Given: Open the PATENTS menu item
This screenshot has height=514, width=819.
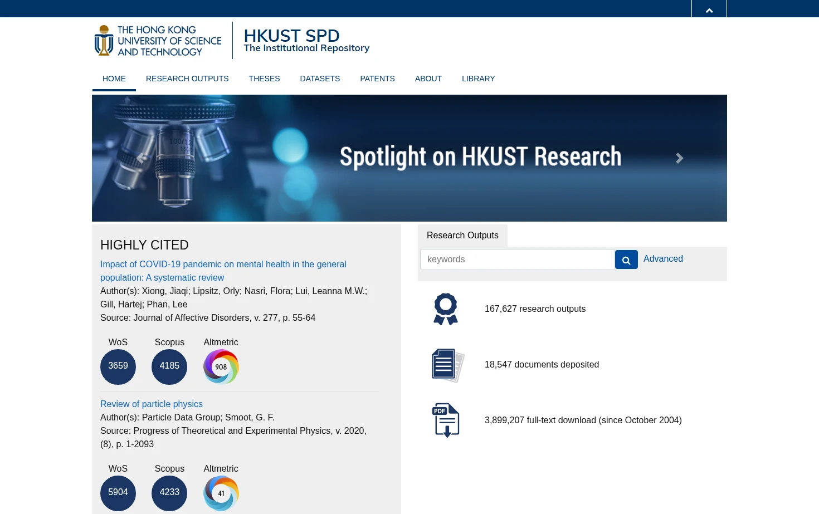Looking at the screenshot, I should [377, 79].
